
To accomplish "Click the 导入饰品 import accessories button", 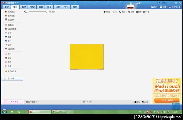I will [12, 79].
